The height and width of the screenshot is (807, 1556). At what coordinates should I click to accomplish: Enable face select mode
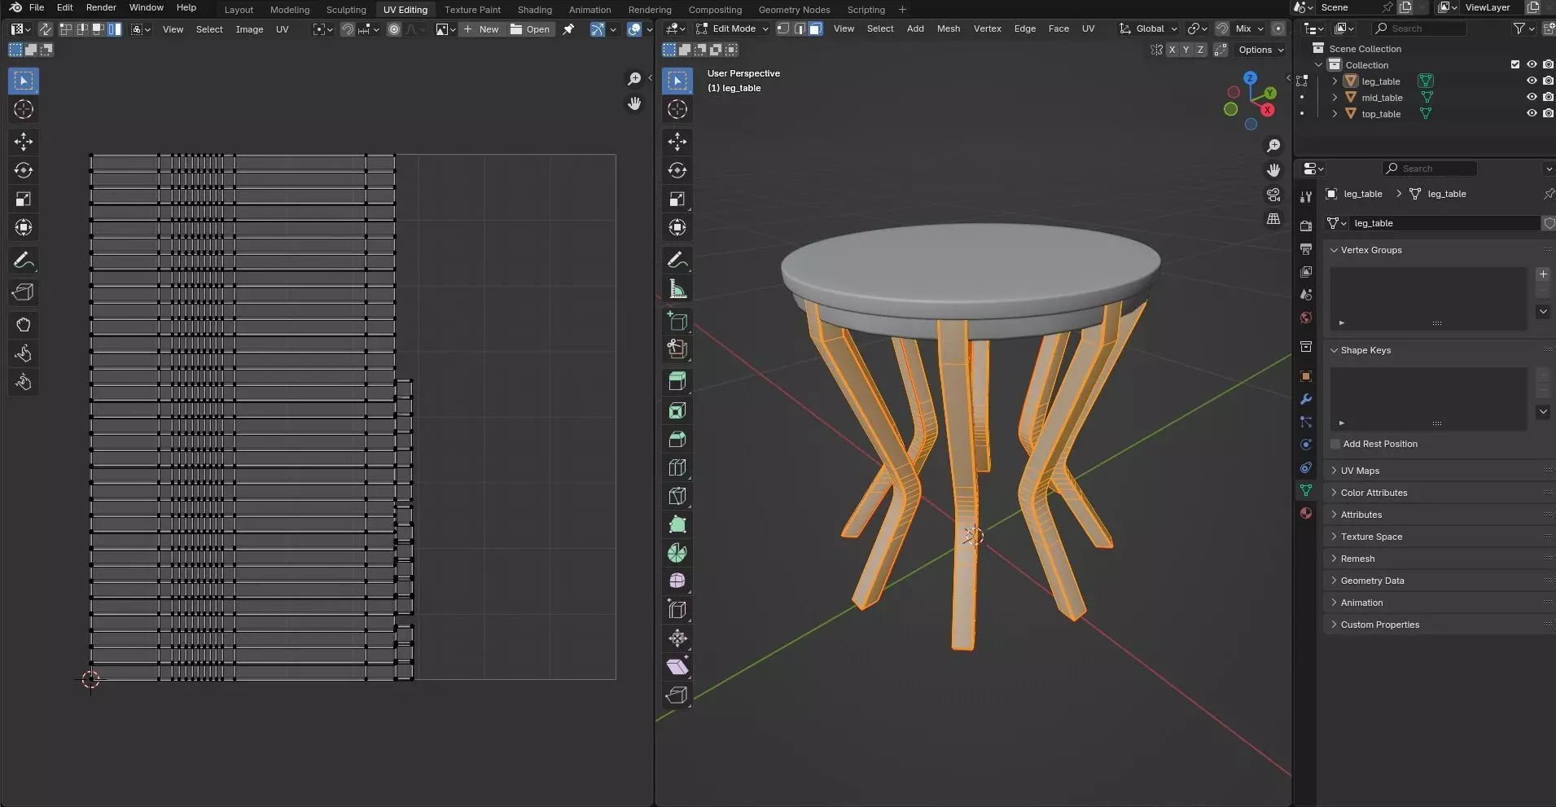click(x=815, y=29)
